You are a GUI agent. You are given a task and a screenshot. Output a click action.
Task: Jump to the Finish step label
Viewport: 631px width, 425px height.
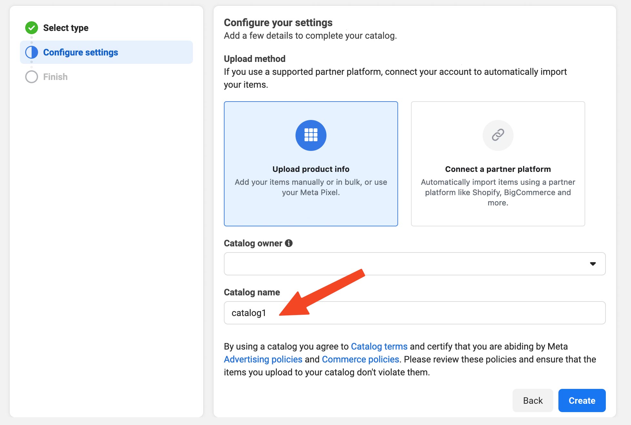click(x=55, y=77)
